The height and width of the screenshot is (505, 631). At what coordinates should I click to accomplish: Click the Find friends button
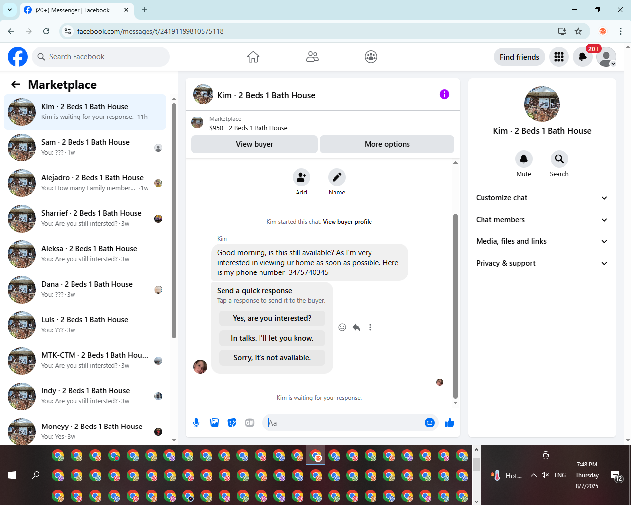(520, 57)
